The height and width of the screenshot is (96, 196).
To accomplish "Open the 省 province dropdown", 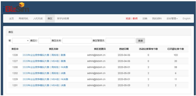I will [x=21, y=41].
